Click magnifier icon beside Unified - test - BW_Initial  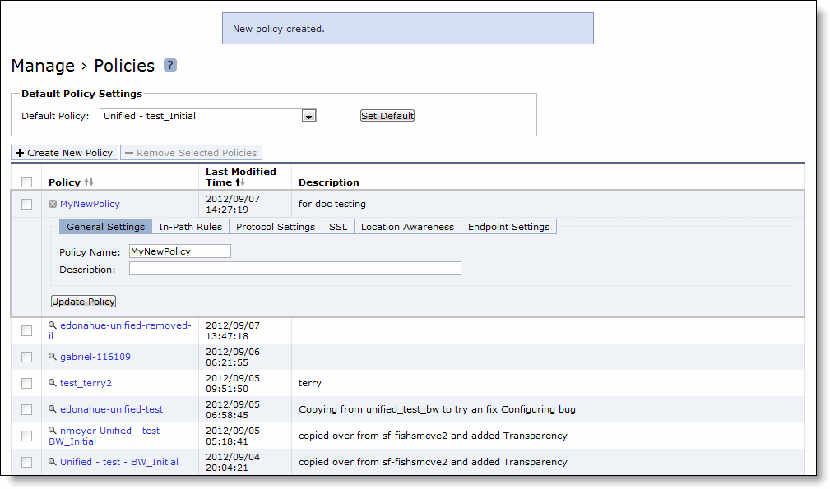pos(53,462)
